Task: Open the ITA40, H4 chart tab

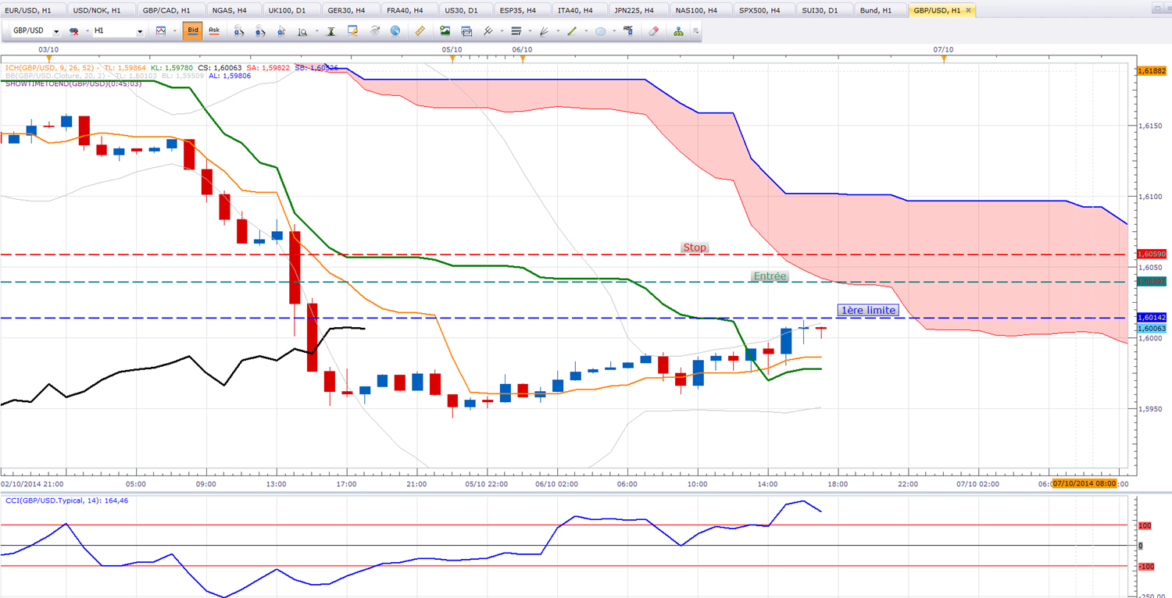Action: tap(578, 10)
